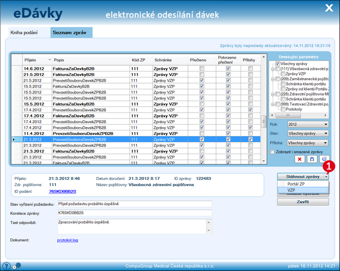The height and width of the screenshot is (271, 340).
Task: Select 'Portál ZP' from download menu
Action: [297, 184]
